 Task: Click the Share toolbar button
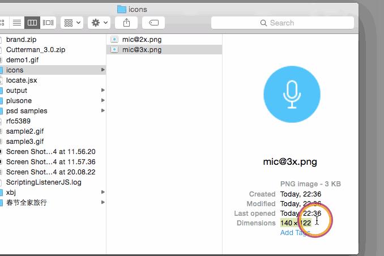click(x=126, y=23)
